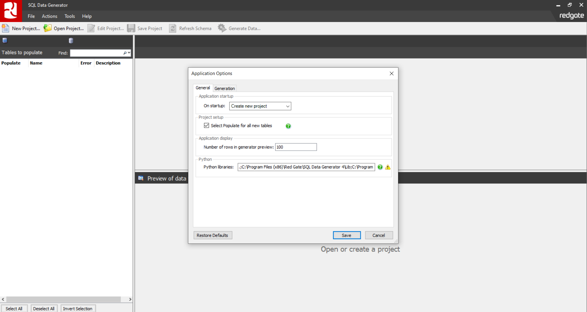The image size is (587, 312).
Task: Click the Open Project... label
Action: [x=69, y=28]
